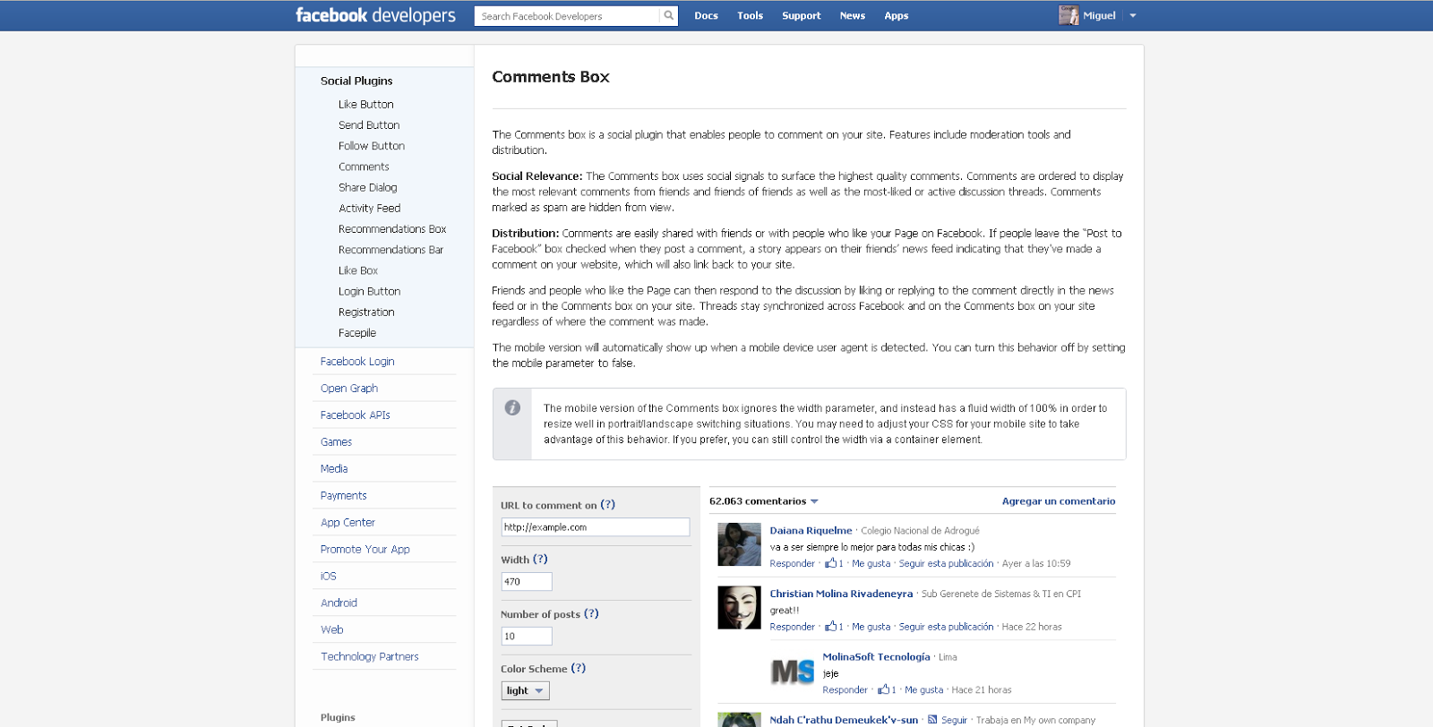This screenshot has width=1433, height=727.
Task: Click the Miguel username link
Action: pos(1099,15)
